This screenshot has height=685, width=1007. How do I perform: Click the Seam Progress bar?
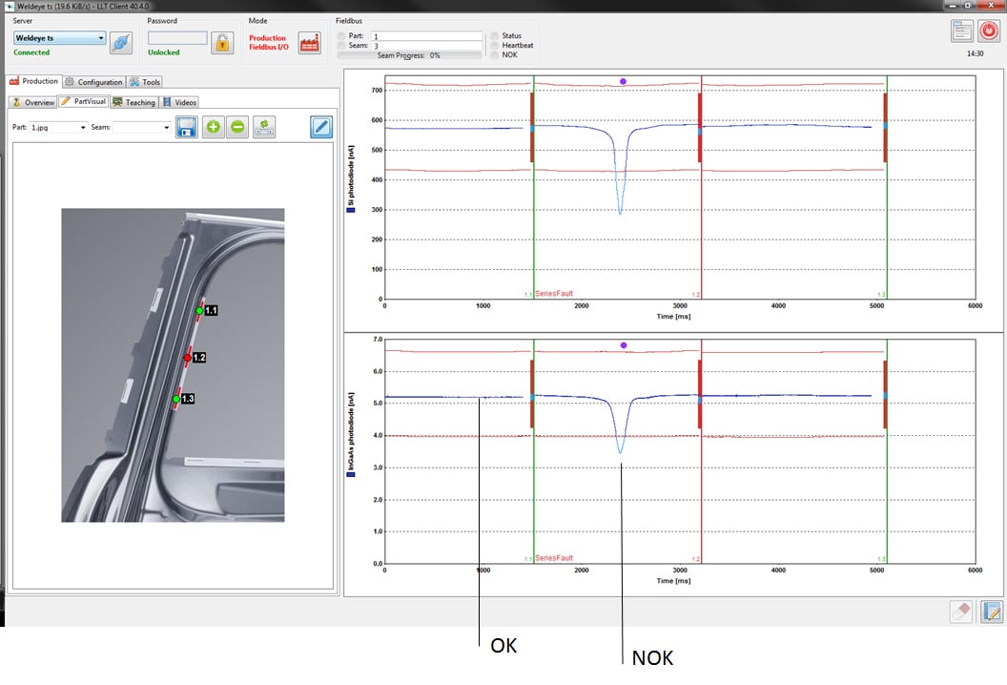click(410, 55)
